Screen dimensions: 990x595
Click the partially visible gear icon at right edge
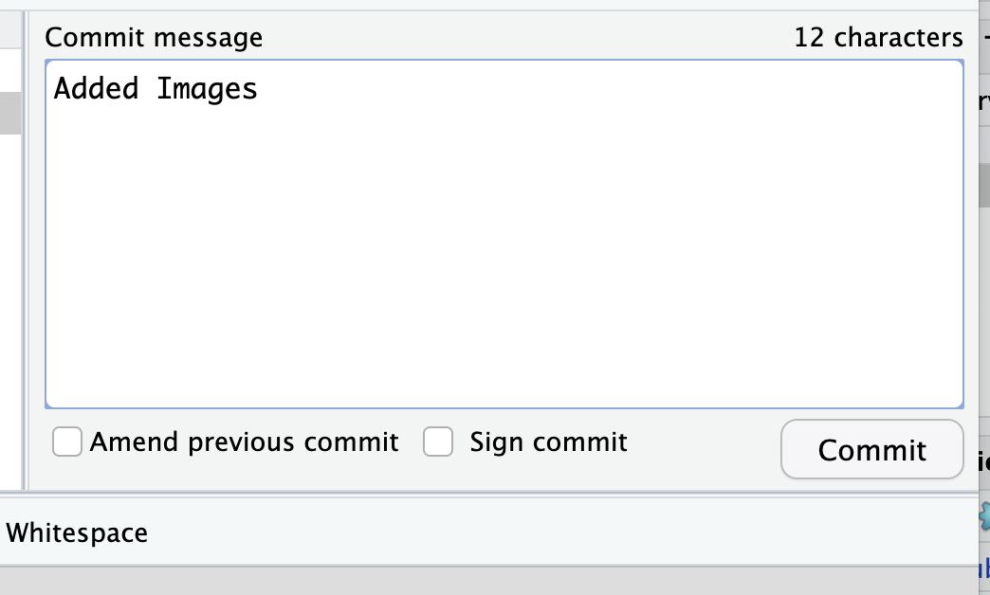[984, 514]
